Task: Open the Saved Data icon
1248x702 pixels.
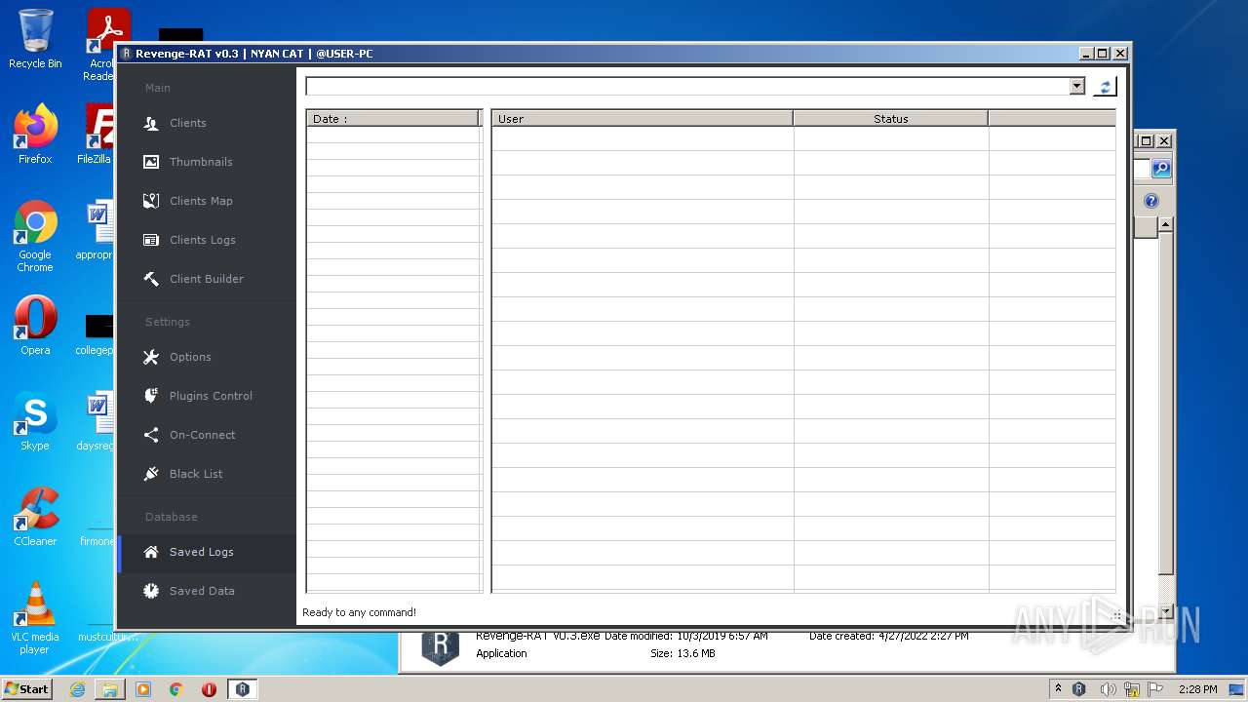Action: [x=151, y=591]
